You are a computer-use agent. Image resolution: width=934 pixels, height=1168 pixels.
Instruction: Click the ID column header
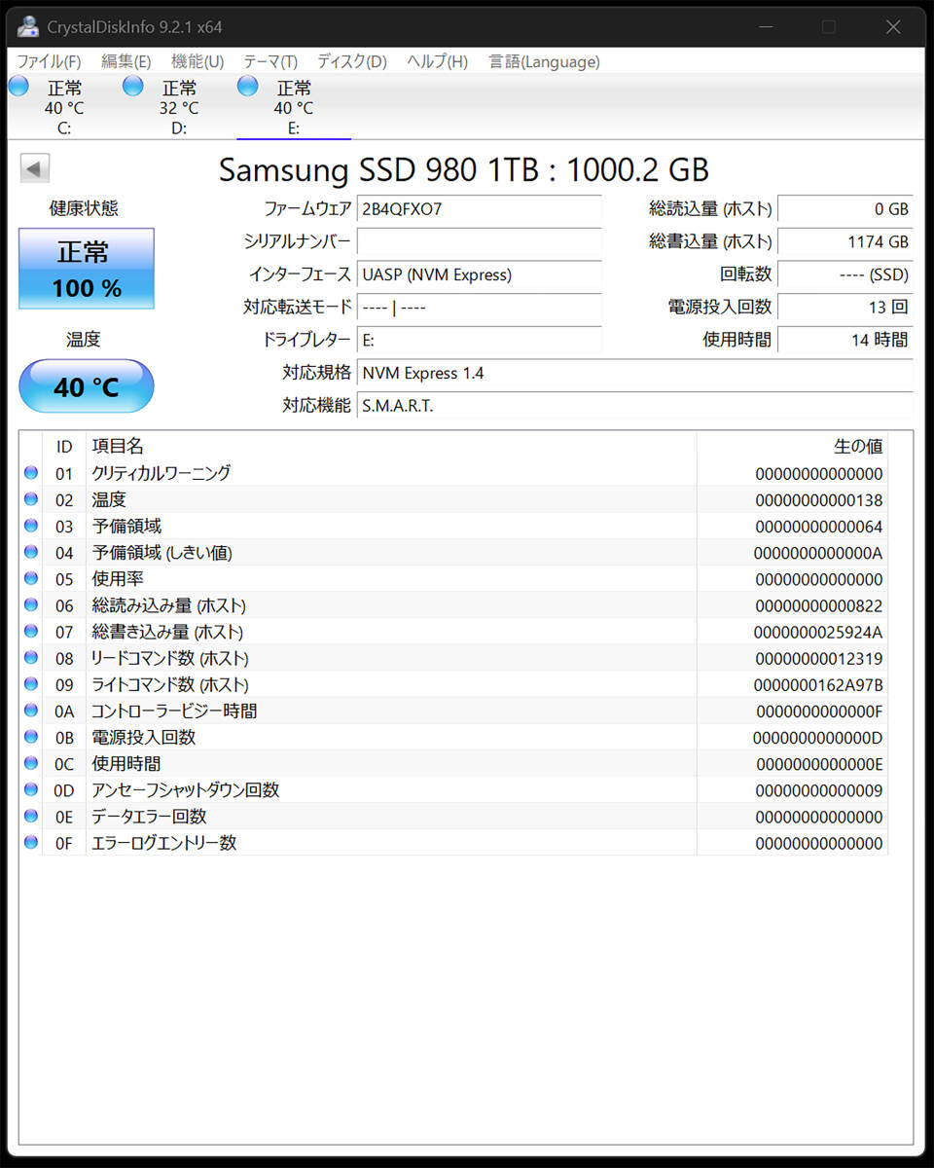pyautogui.click(x=64, y=447)
